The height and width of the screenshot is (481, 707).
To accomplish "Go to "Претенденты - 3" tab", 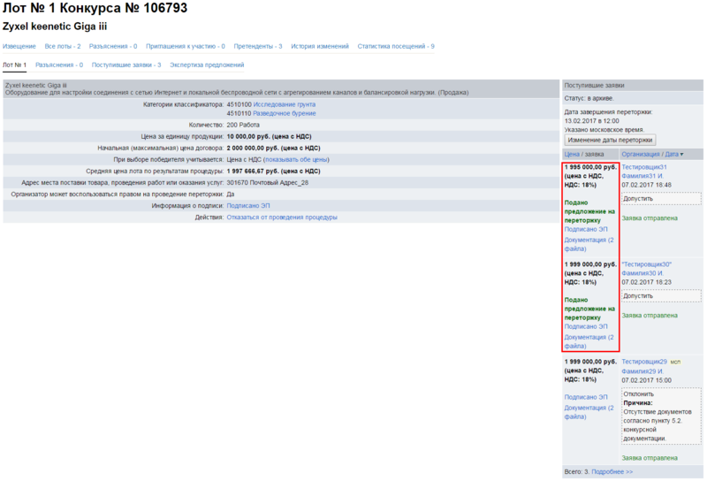I will (258, 46).
